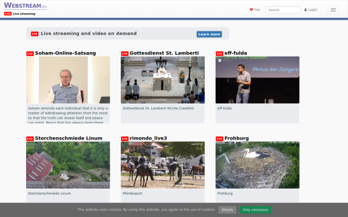This screenshot has width=348, height=217.
Task: Open eff-fulda stream title
Action: (x=235, y=53)
